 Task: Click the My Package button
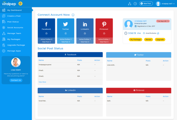point(136,39)
